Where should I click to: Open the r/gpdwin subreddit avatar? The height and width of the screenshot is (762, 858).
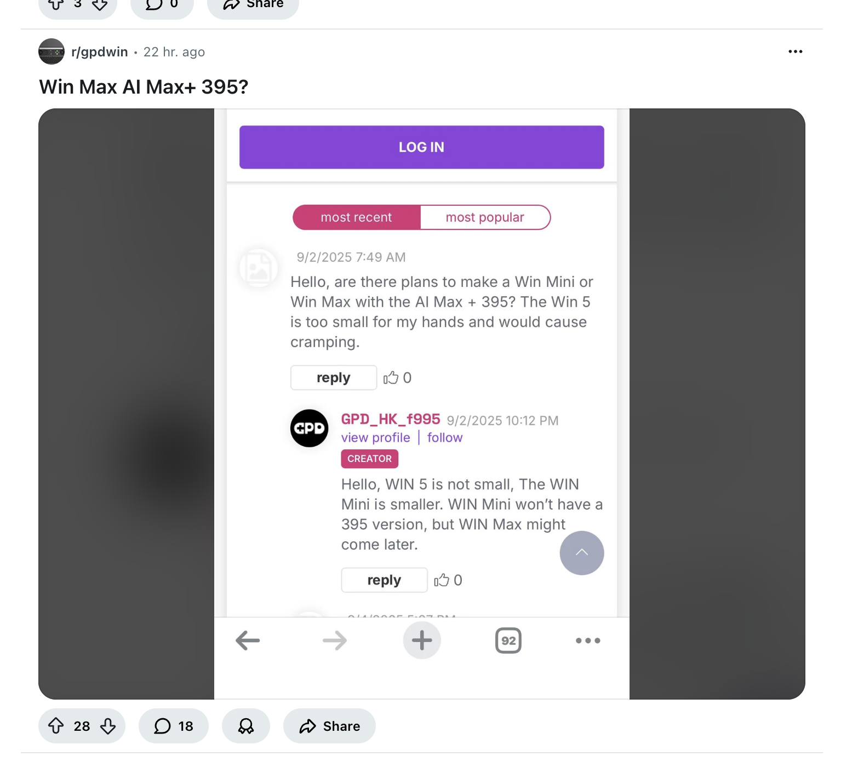coord(52,51)
